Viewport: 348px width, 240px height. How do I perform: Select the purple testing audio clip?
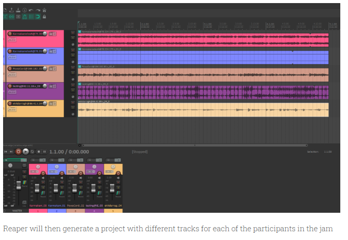click(x=206, y=93)
